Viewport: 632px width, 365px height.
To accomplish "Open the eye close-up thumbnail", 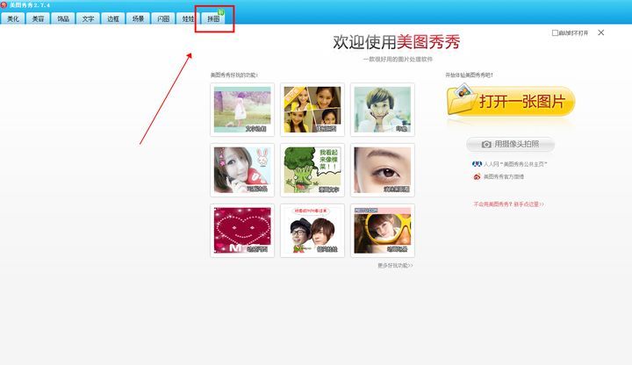I will (x=383, y=170).
